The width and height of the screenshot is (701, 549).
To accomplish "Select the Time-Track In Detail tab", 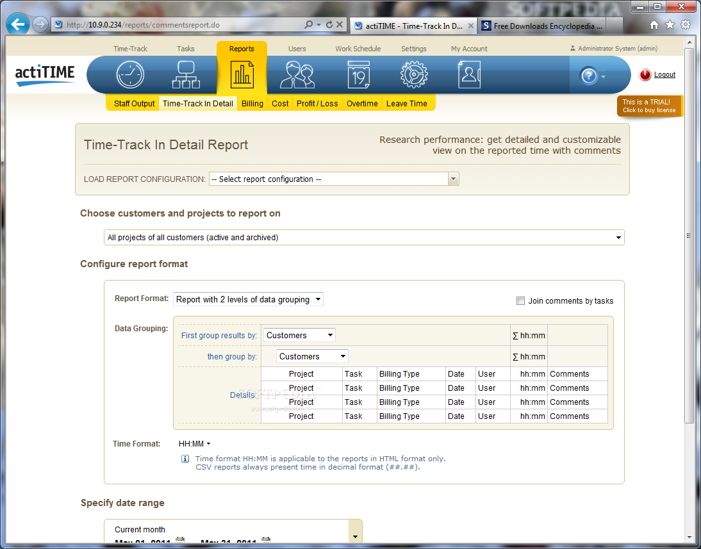I will (198, 104).
